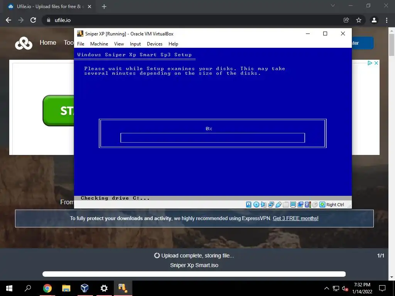Open VirtualBox Manager from the taskbar
The image size is (395, 296).
pyautogui.click(x=84, y=288)
